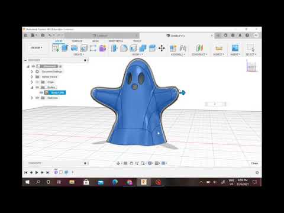Click the Construct plane icon
Image resolution: width=284 pixels, height=213 pixels.
(199, 48)
